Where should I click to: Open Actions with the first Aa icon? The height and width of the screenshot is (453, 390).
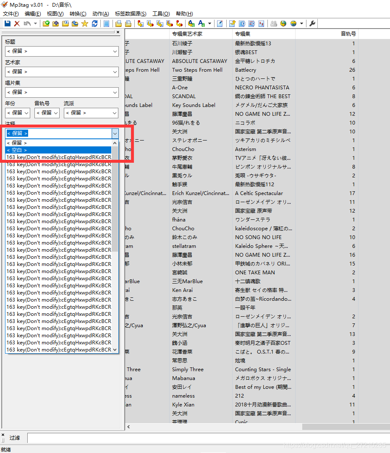(x=191, y=23)
